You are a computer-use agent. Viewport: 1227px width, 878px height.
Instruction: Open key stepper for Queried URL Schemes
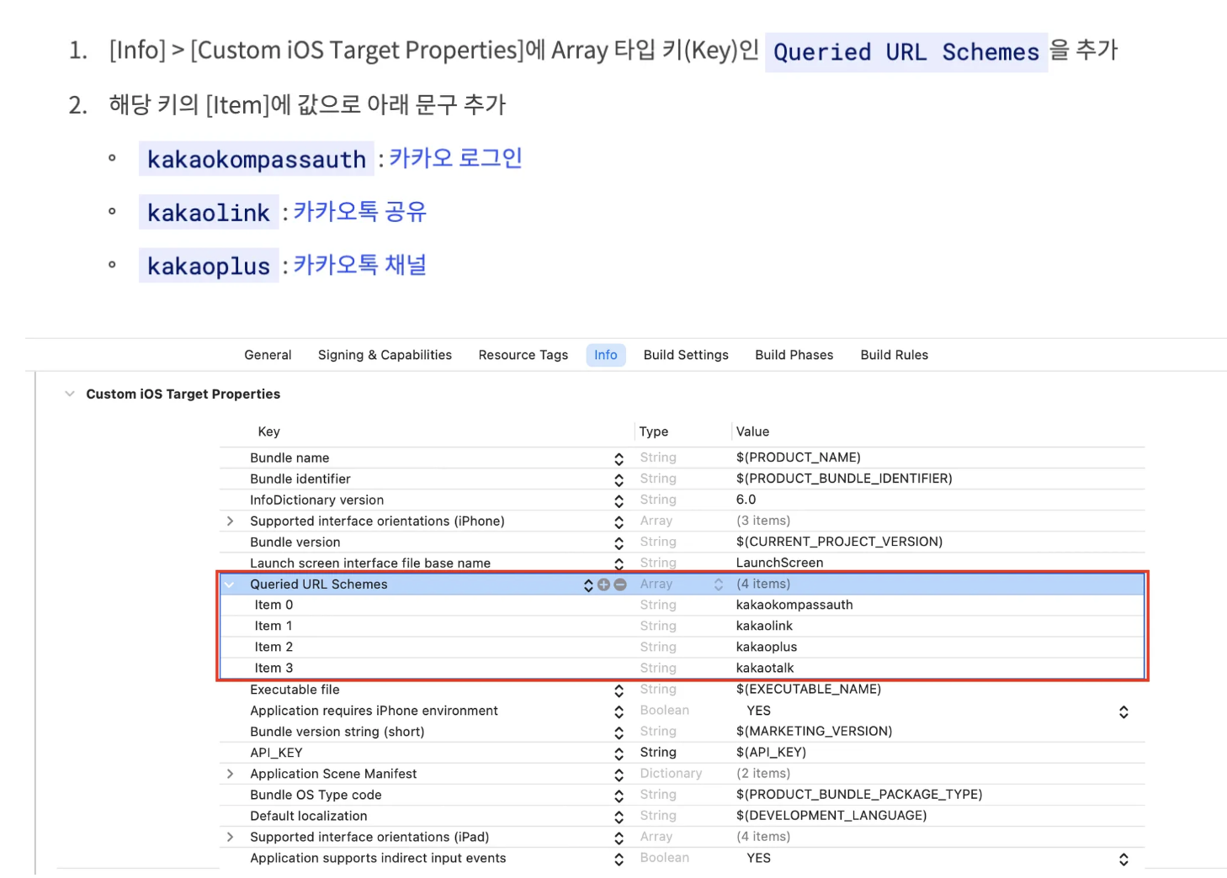[x=588, y=584]
